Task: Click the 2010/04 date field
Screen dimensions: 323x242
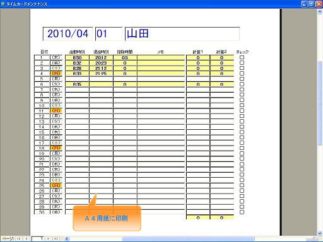Action: pyautogui.click(x=68, y=34)
